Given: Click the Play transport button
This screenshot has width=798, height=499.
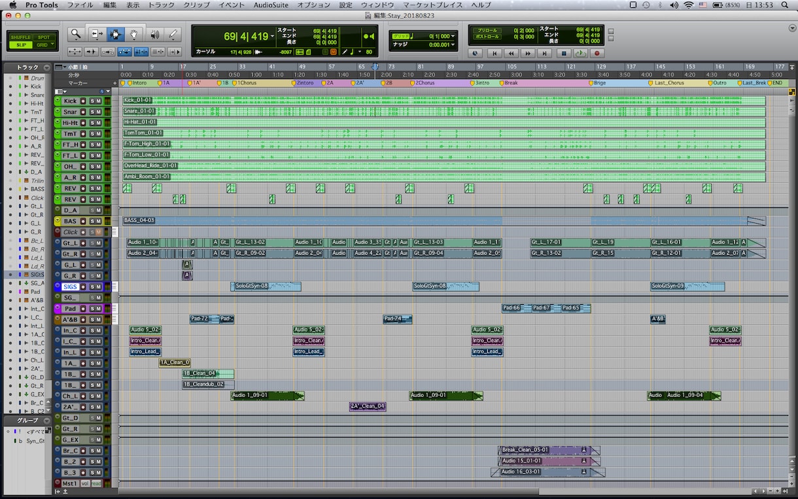Looking at the screenshot, I should [x=580, y=53].
